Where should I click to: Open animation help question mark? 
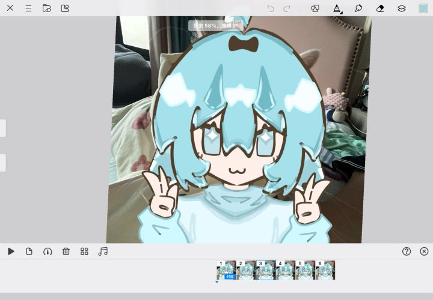pyautogui.click(x=406, y=251)
